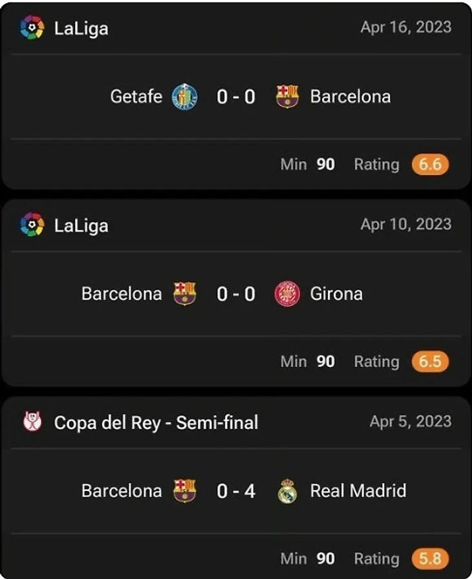Click Barcelona crest in the Getafe match

[287, 97]
